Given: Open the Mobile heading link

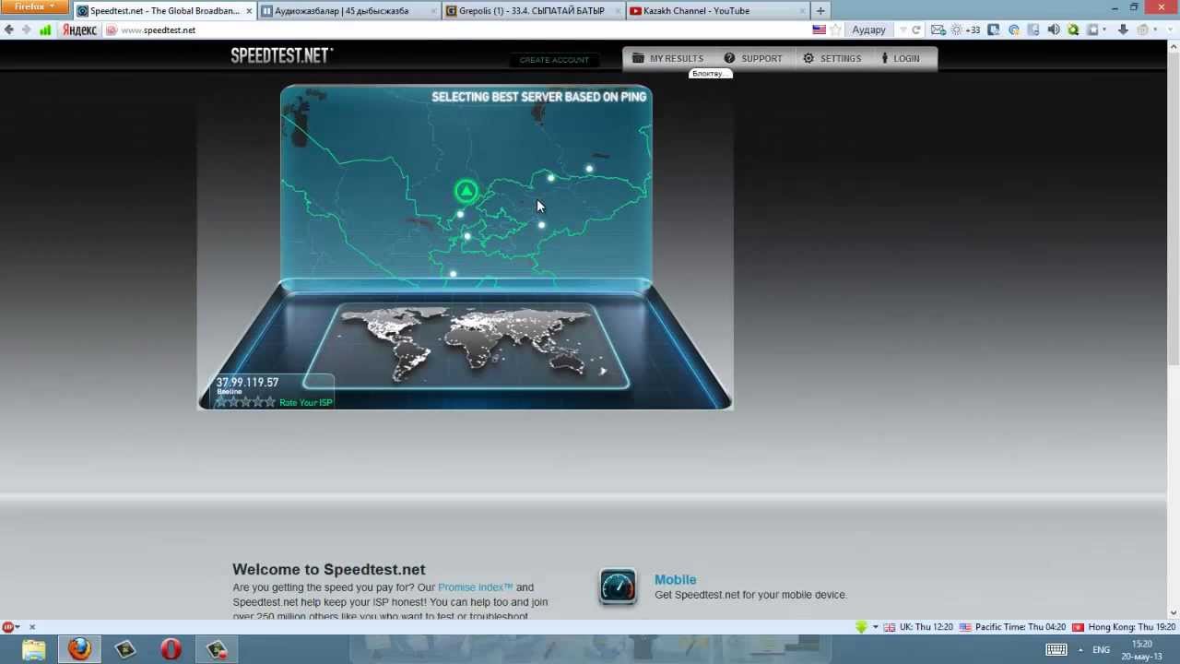Looking at the screenshot, I should click(x=675, y=580).
